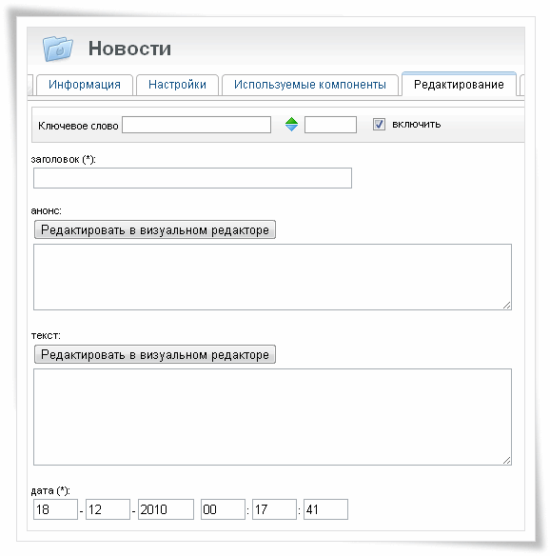Click the hour field showing 00
The width and height of the screenshot is (550, 556).
[x=223, y=509]
